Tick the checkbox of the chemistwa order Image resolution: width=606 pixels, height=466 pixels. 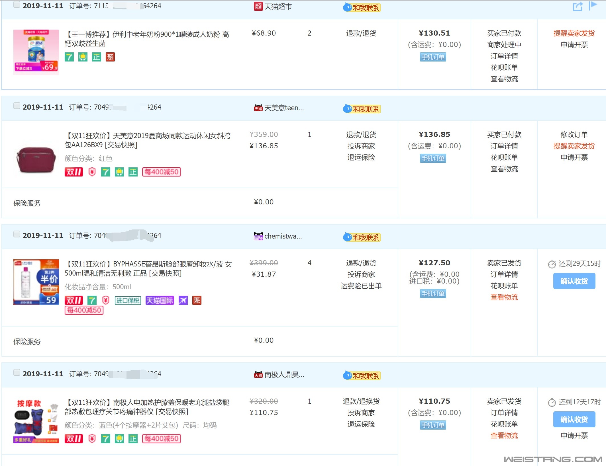pyautogui.click(x=17, y=234)
